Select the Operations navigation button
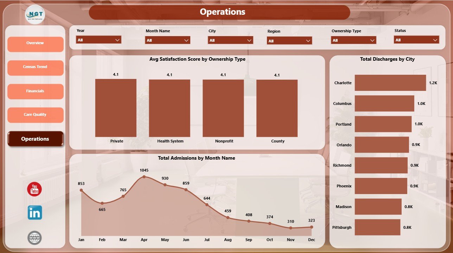Viewport: 453px width, 253px height. pyautogui.click(x=35, y=139)
